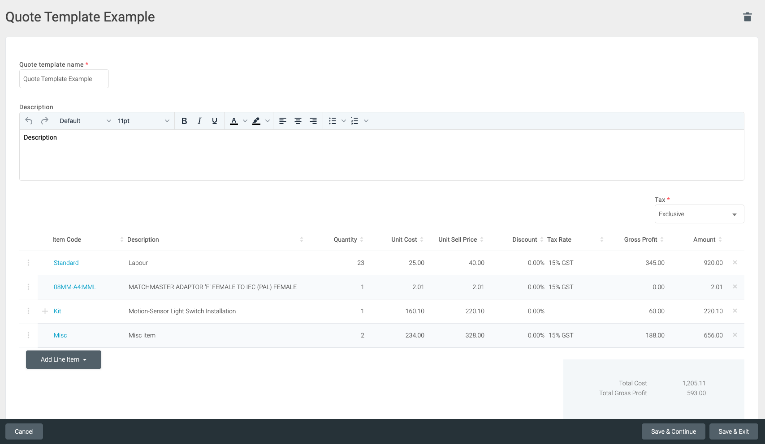Open text color picker arrow

(245, 121)
